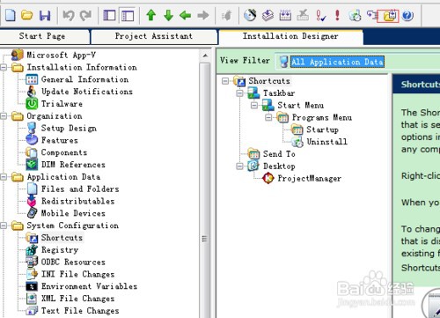
Task: Open Setup Design view
Action: tap(69, 129)
